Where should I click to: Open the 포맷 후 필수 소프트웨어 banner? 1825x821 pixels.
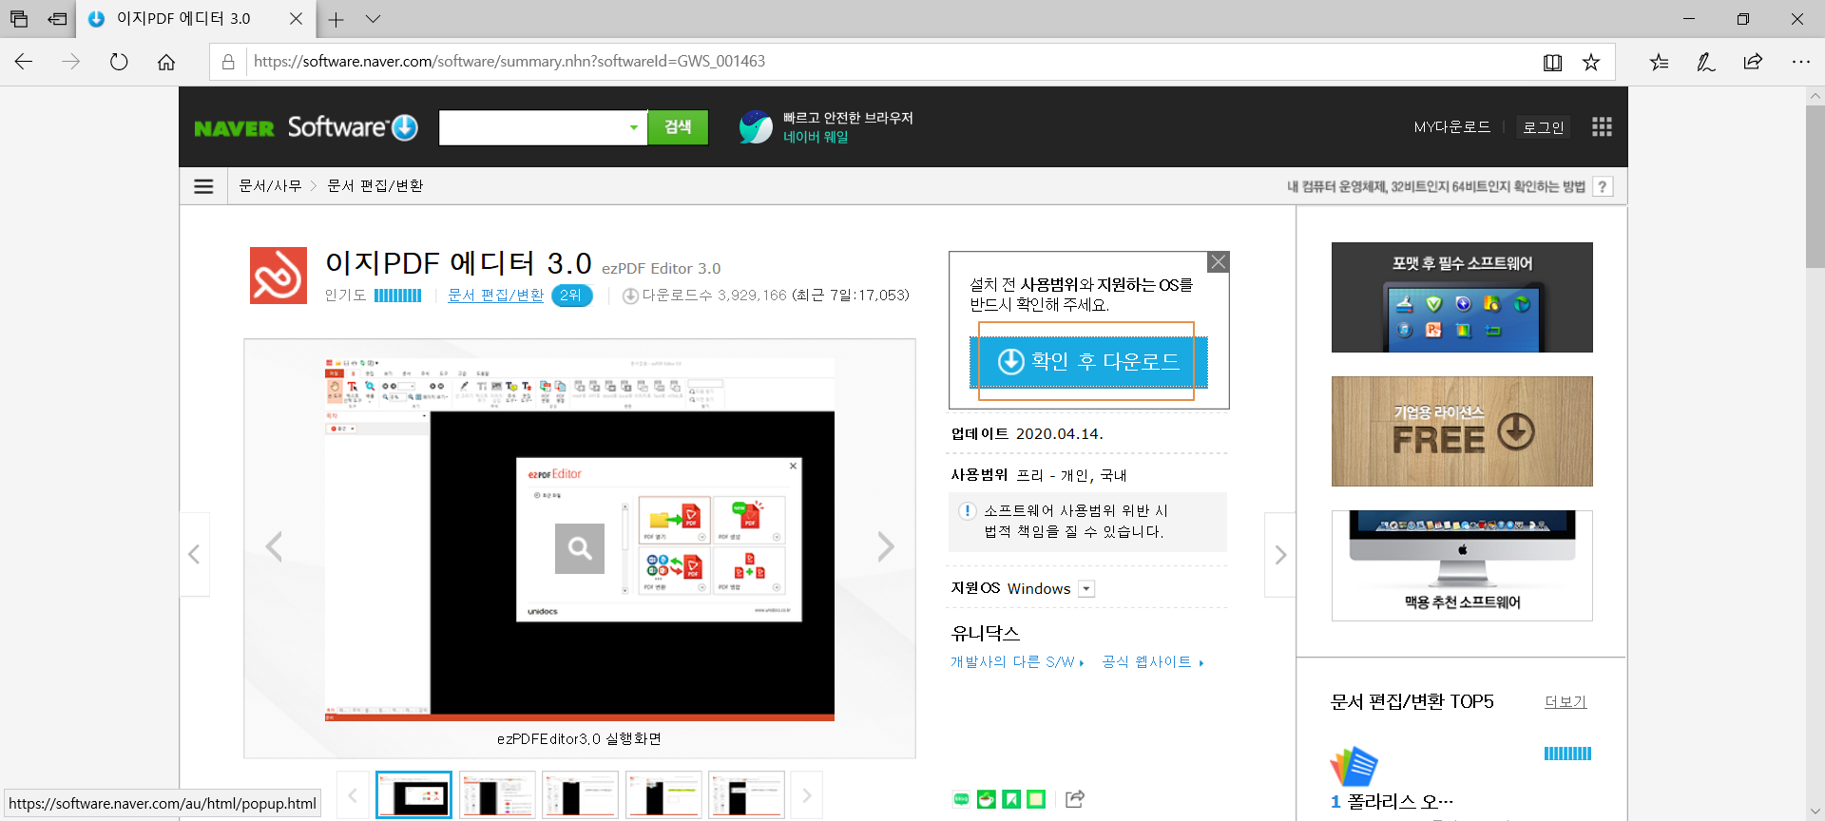pos(1462,297)
